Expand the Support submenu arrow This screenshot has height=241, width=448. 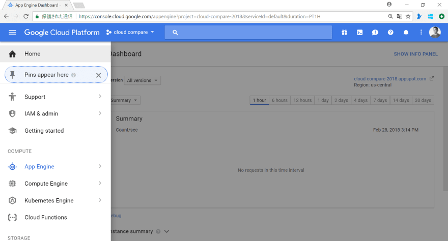click(x=100, y=97)
